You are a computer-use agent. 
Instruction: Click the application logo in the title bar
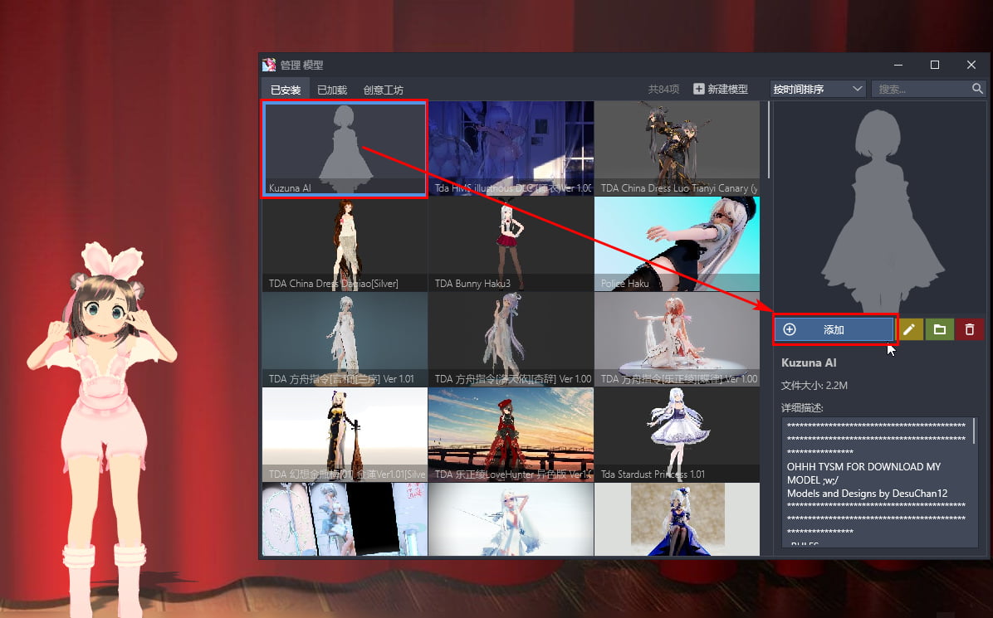point(269,64)
